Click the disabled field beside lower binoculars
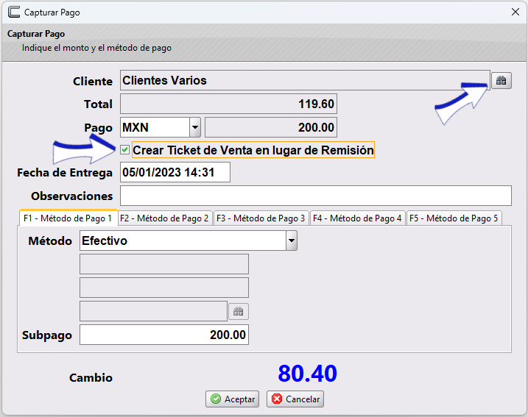The height and width of the screenshot is (417, 528). tap(153, 311)
